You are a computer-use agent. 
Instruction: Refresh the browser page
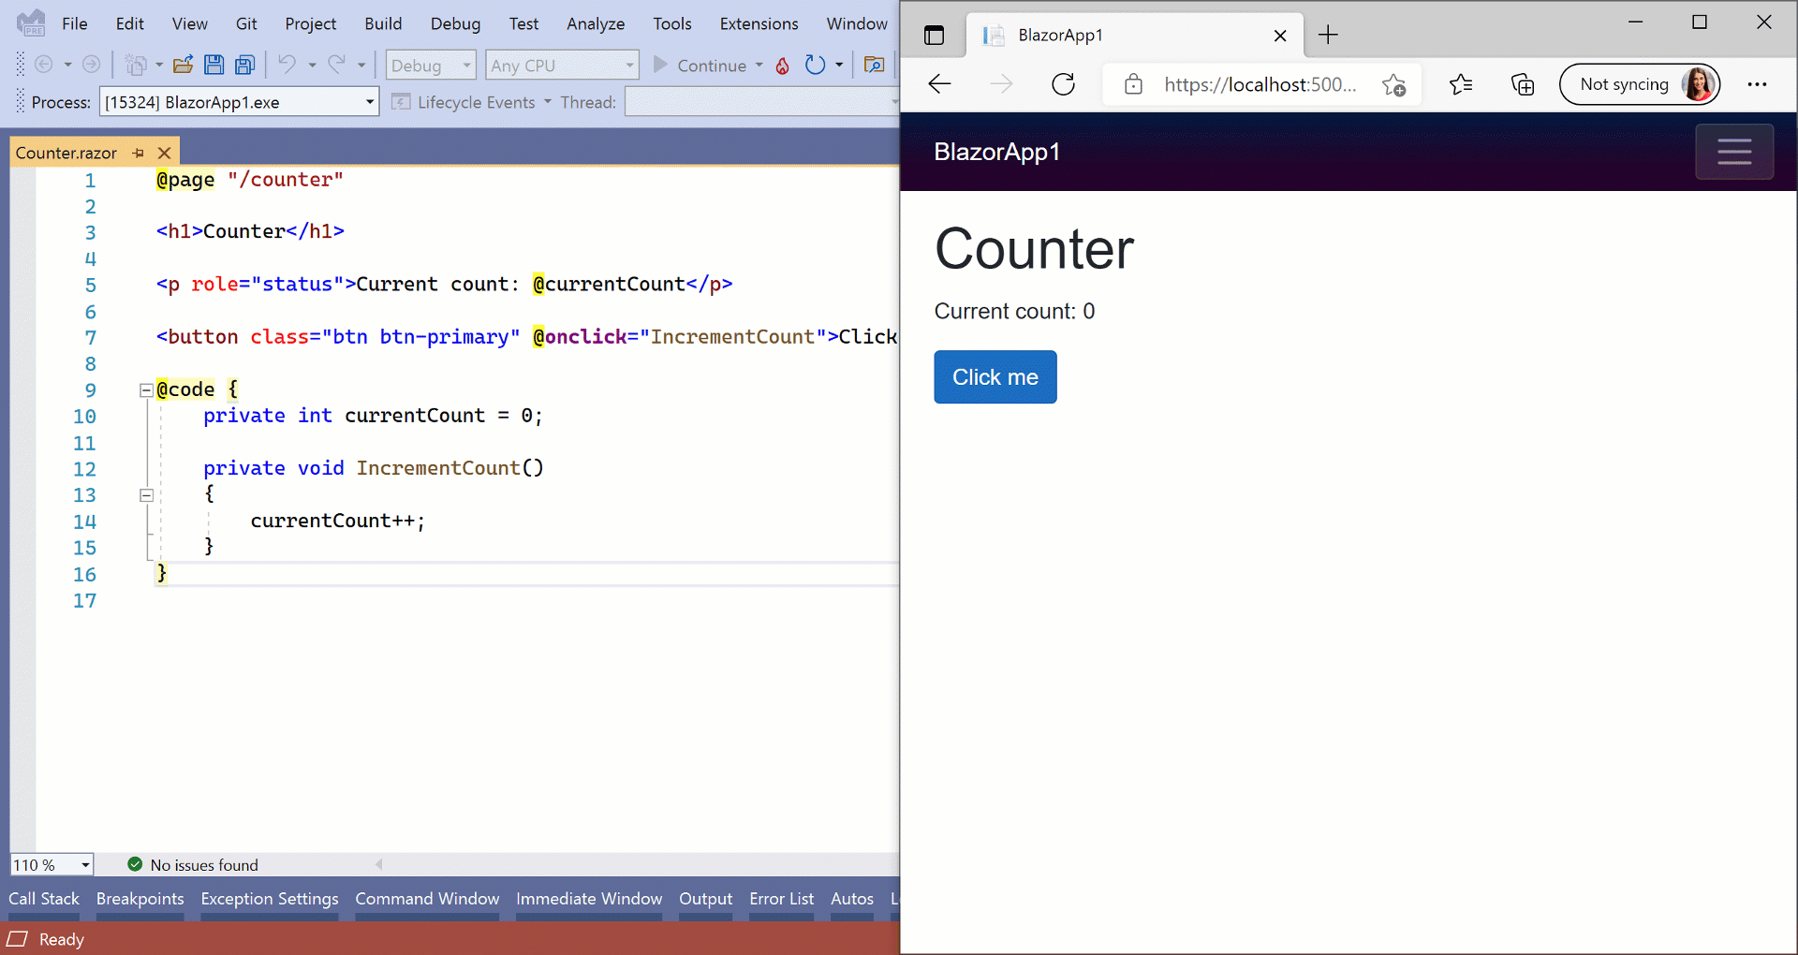[x=1063, y=84]
